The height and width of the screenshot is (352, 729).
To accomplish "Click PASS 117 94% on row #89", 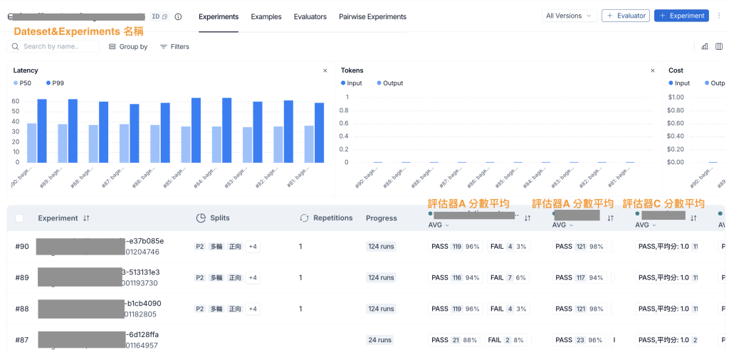I will 579,278.
